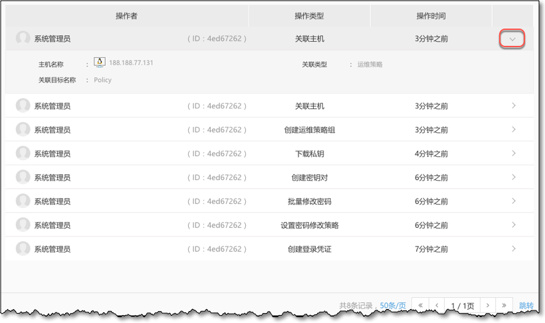545x323 pixels.
Task: Click 创建密钥对 operation type text
Action: (309, 177)
